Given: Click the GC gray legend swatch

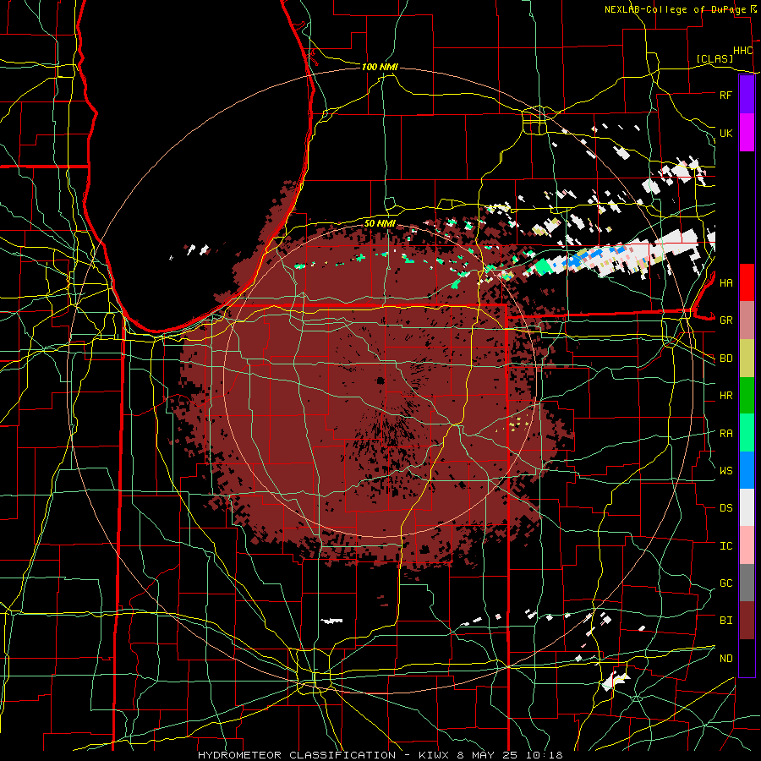Looking at the screenshot, I should [x=747, y=583].
